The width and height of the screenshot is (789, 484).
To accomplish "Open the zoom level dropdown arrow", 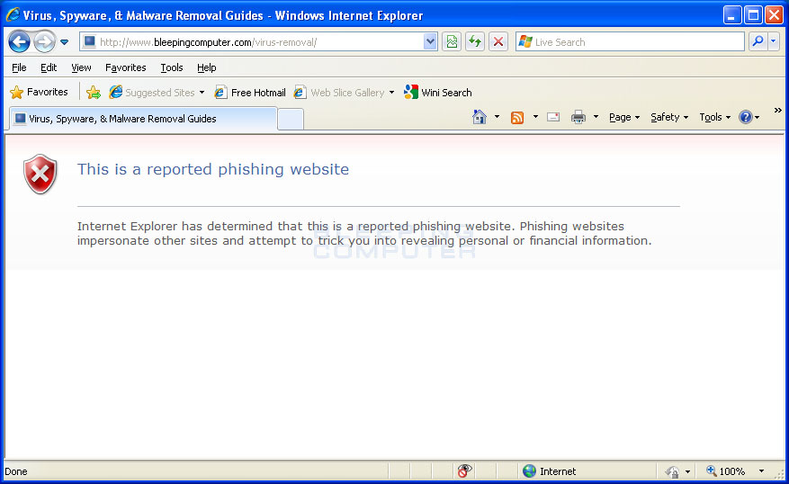I will point(761,471).
